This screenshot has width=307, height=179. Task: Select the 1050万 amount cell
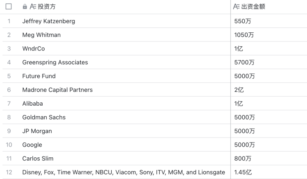(244, 35)
